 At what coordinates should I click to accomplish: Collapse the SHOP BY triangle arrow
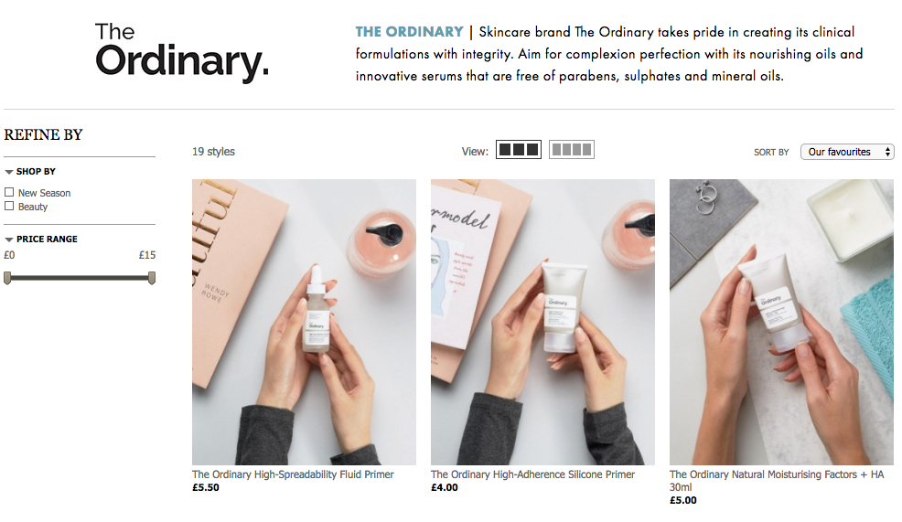(8, 172)
